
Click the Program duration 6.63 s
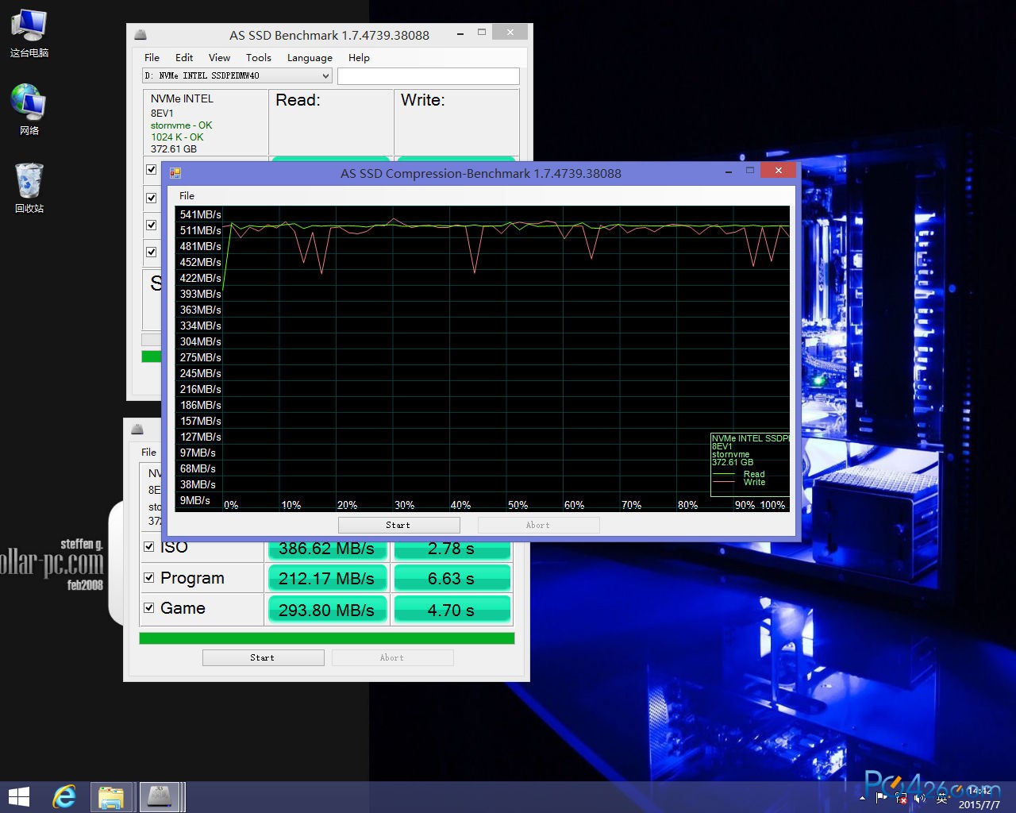(x=452, y=579)
